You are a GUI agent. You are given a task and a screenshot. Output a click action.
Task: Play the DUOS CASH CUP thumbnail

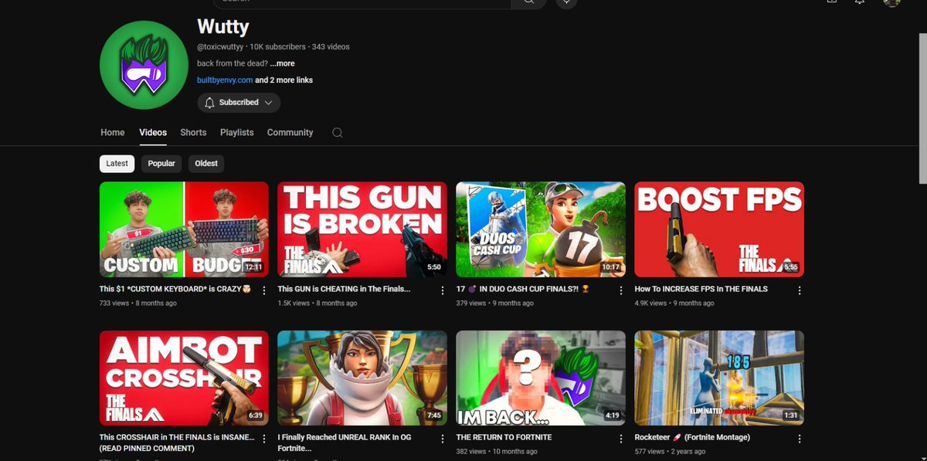[541, 229]
